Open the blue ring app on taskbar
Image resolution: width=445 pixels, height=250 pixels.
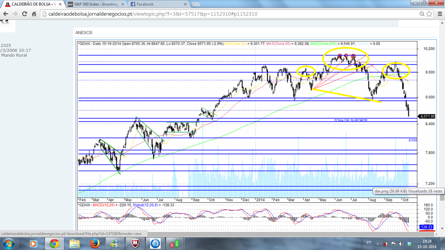point(155,243)
